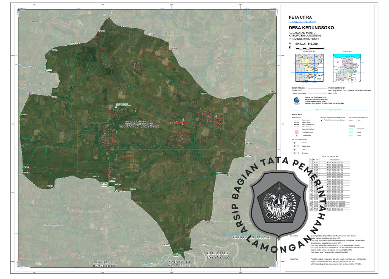Click the red Jalan road legend symbol

point(351,120)
